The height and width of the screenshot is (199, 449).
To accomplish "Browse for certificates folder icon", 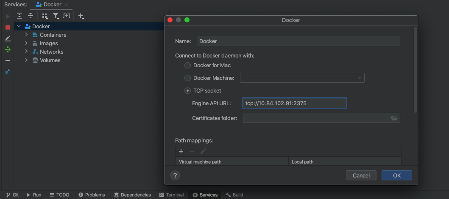I will pyautogui.click(x=394, y=118).
